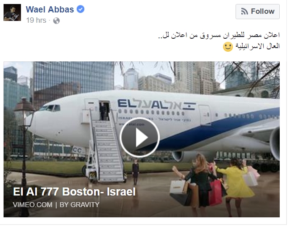Open the 'El Al 777 Boston- Israel' title

point(75,191)
